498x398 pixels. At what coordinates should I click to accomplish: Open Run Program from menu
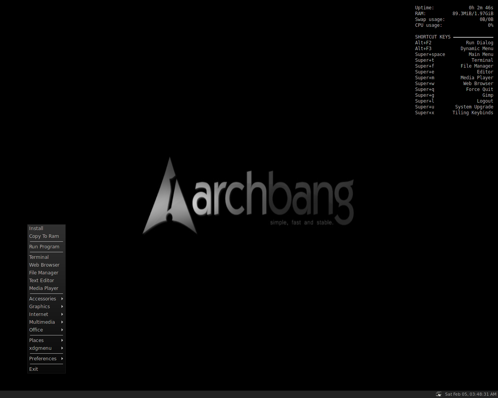(46, 247)
